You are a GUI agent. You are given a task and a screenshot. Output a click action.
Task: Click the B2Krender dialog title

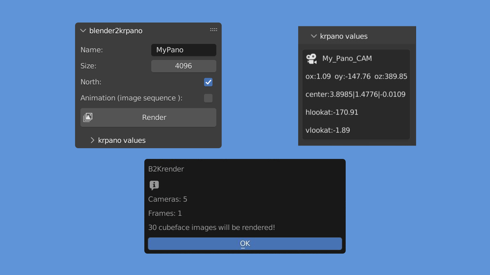(x=166, y=169)
